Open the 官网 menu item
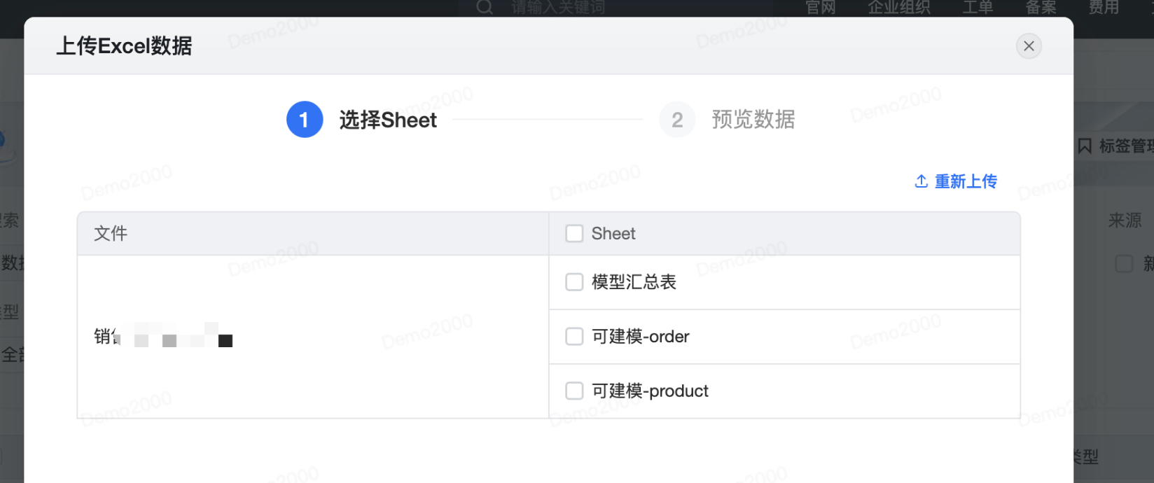Screen dimensions: 1154x483 pyautogui.click(x=820, y=8)
